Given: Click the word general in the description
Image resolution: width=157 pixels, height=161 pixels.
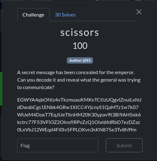Looking at the screenshot, I should pos(109,80).
